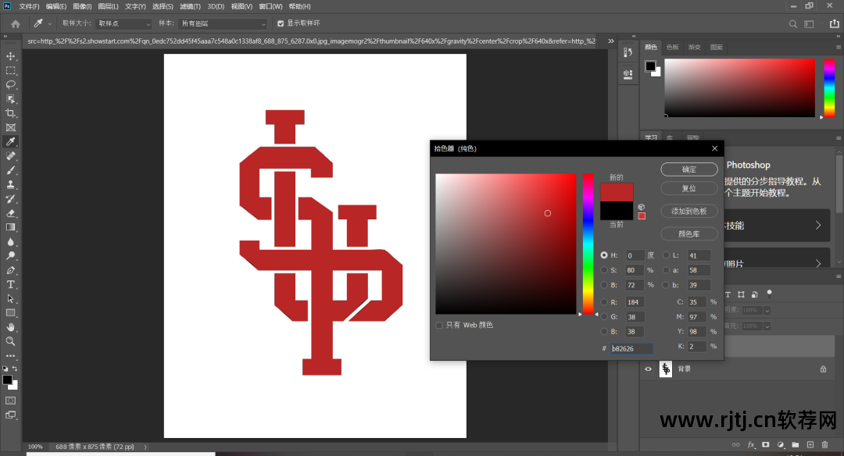Open the 窗口(W) menu
Viewport: 844px width, 456px height.
[x=270, y=6]
